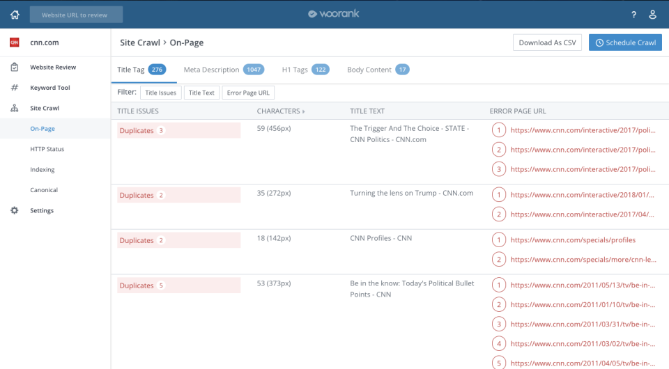Go to the home icon
The image size is (669, 369).
click(x=15, y=15)
